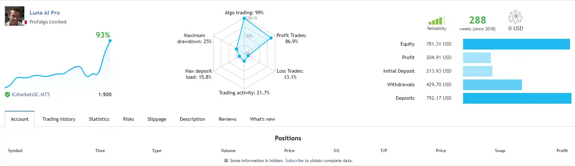Screen dimensions: 575x166
Task: Open the Profalgo Limited author link
Action: [48, 22]
